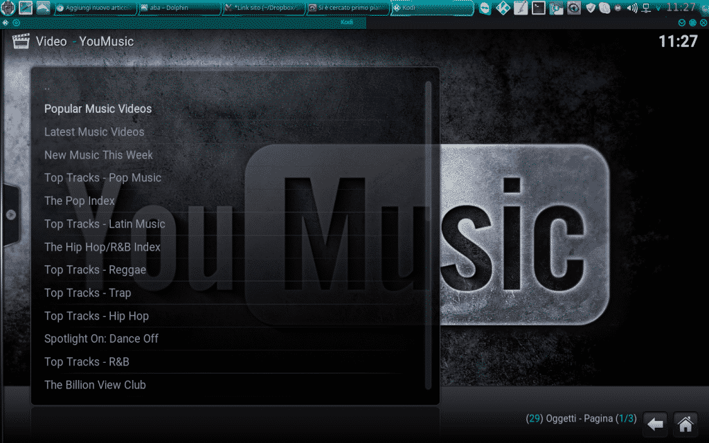Click the clipboard tray icon
This screenshot has height=443, width=709.
point(604,8)
